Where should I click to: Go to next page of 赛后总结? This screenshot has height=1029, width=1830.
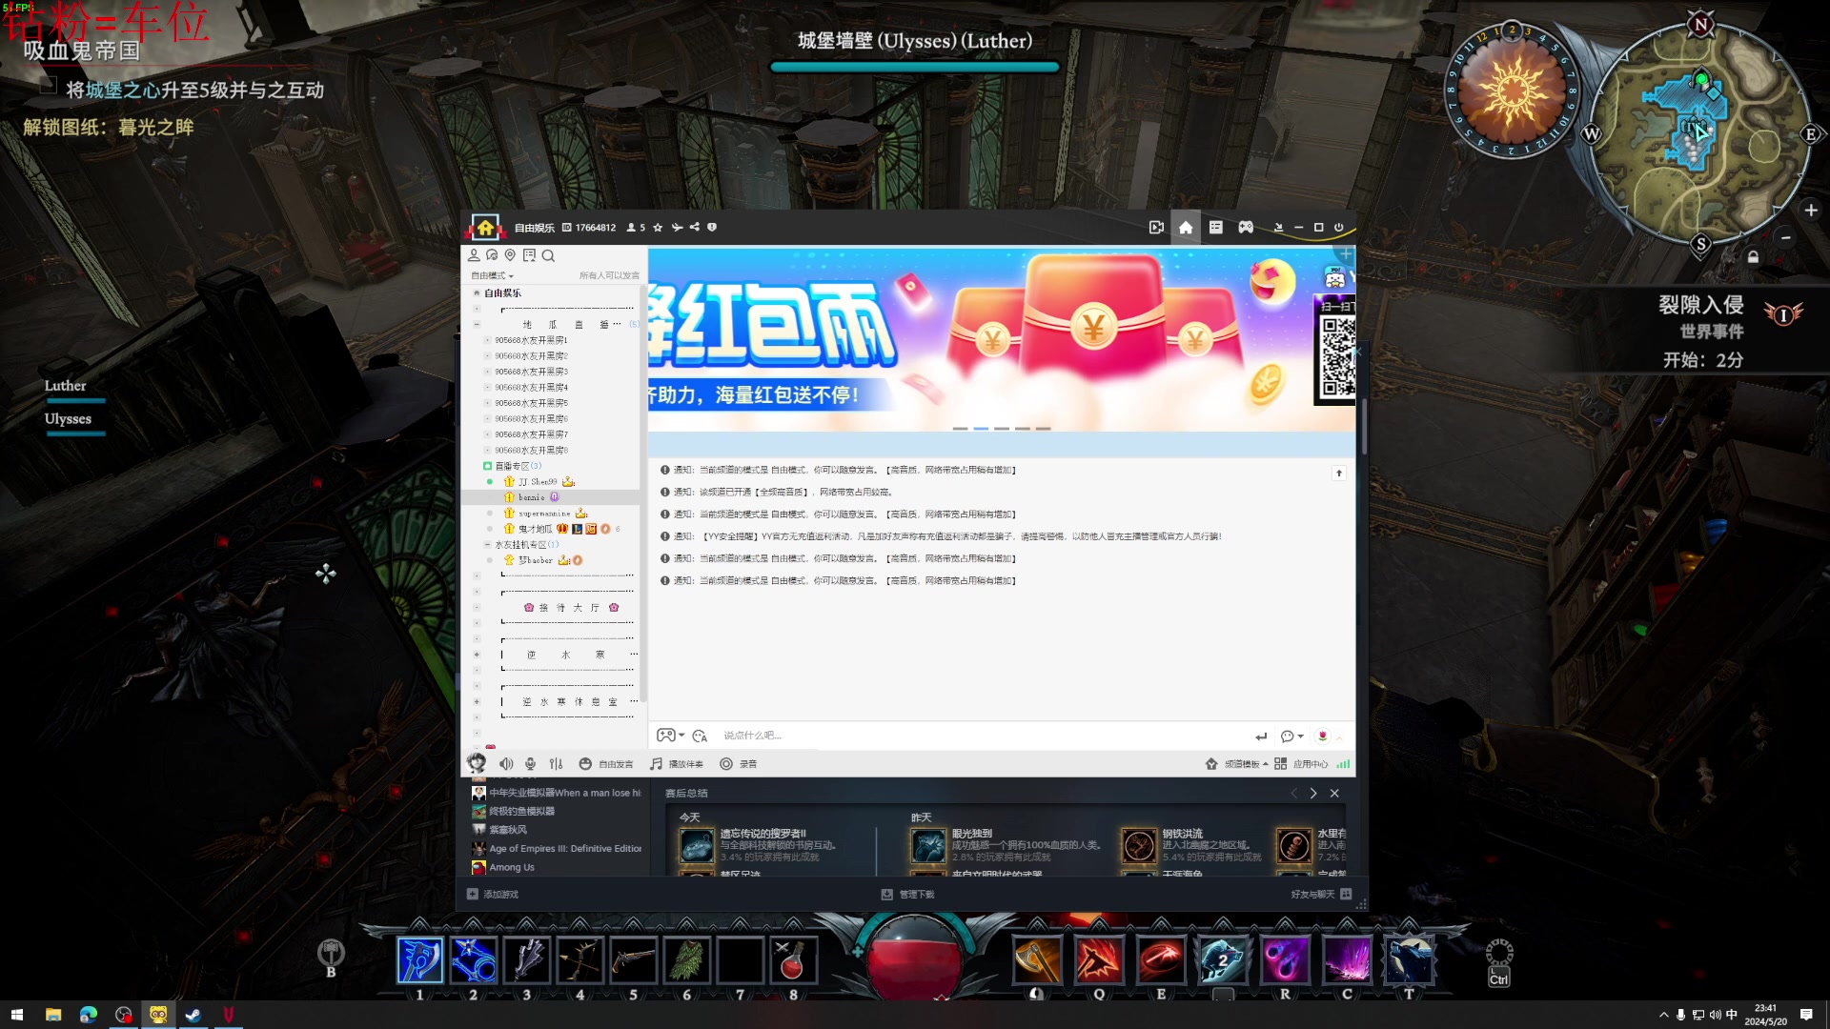(1313, 794)
